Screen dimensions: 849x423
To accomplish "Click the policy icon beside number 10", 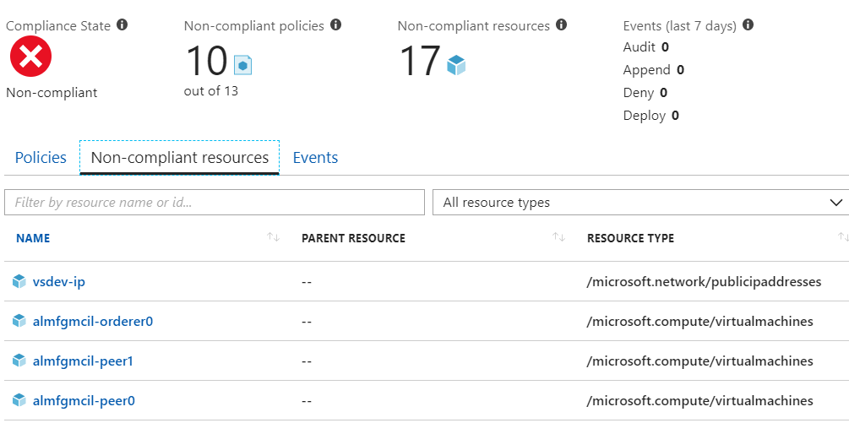I will click(x=243, y=64).
